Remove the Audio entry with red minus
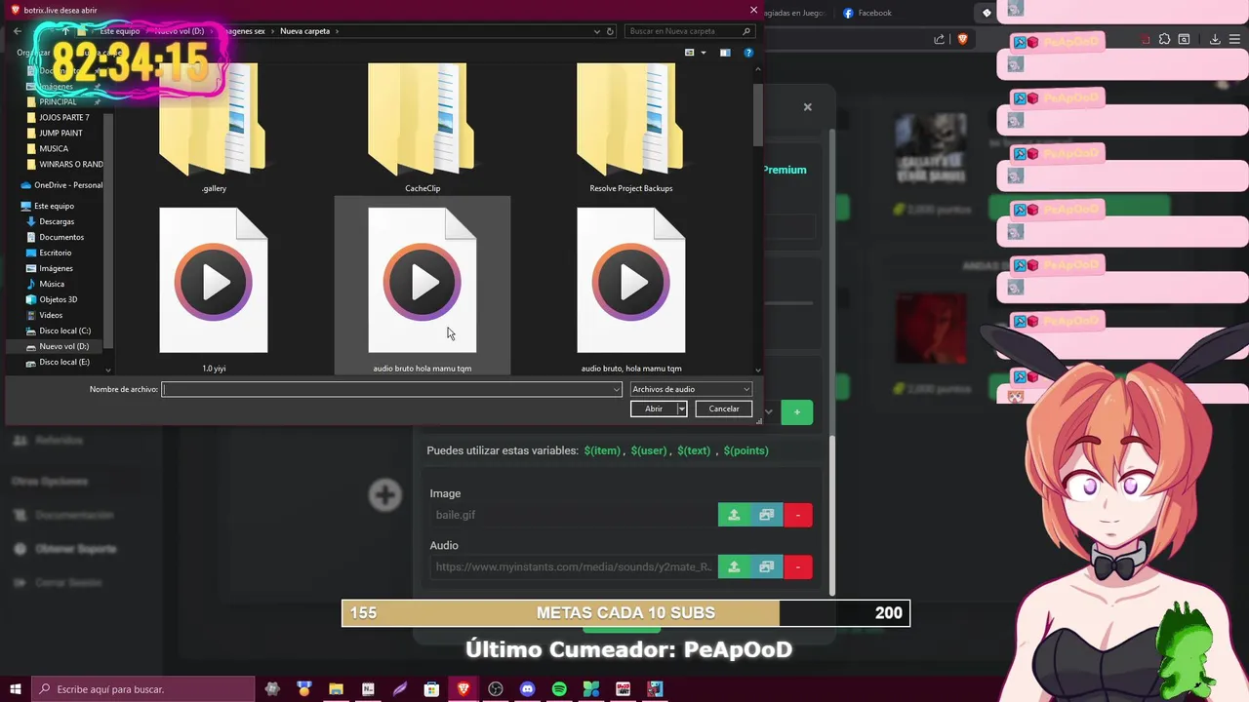 [x=798, y=566]
